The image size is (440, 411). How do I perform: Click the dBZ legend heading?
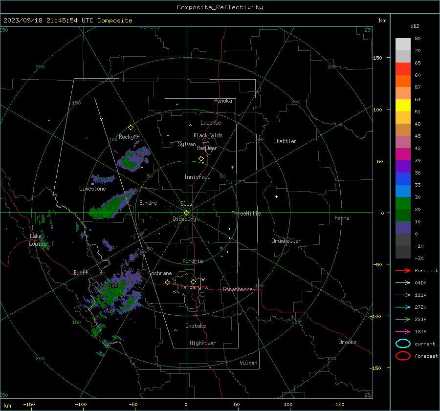pyautogui.click(x=415, y=26)
